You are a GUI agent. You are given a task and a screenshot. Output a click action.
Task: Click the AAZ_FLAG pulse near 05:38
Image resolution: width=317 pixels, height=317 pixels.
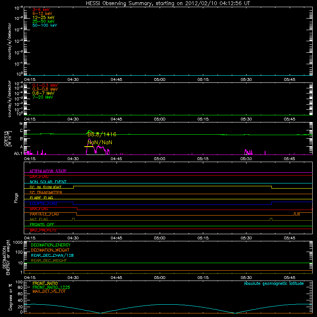271,219
